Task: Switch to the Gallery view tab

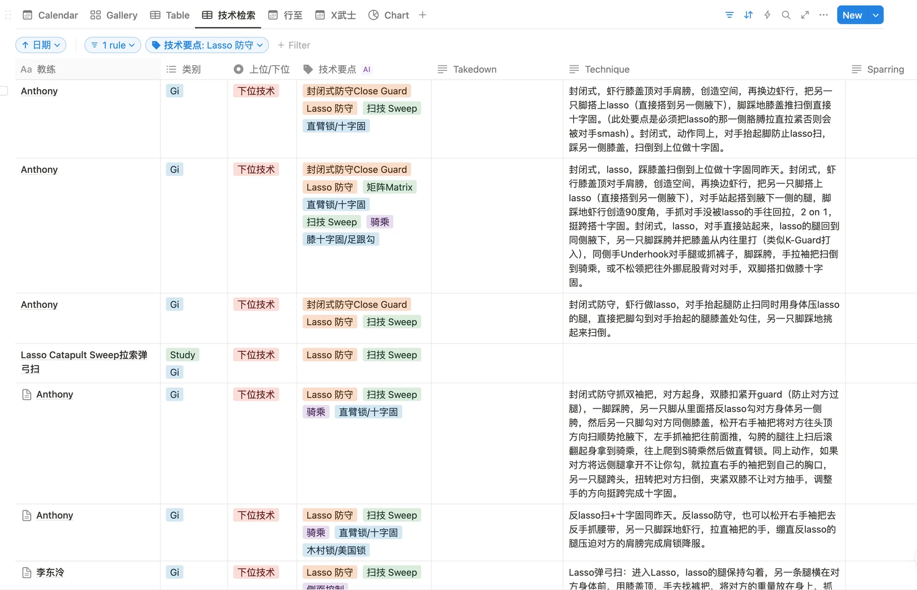Action: point(114,15)
